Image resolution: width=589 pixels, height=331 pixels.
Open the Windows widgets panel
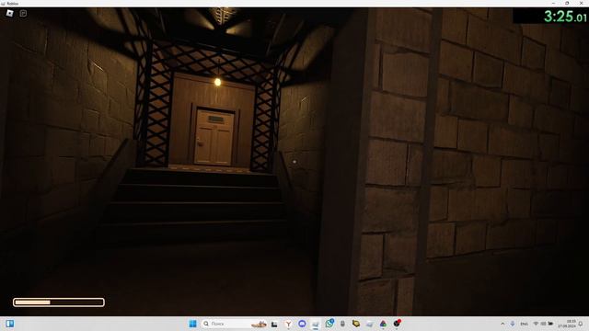click(x=10, y=324)
